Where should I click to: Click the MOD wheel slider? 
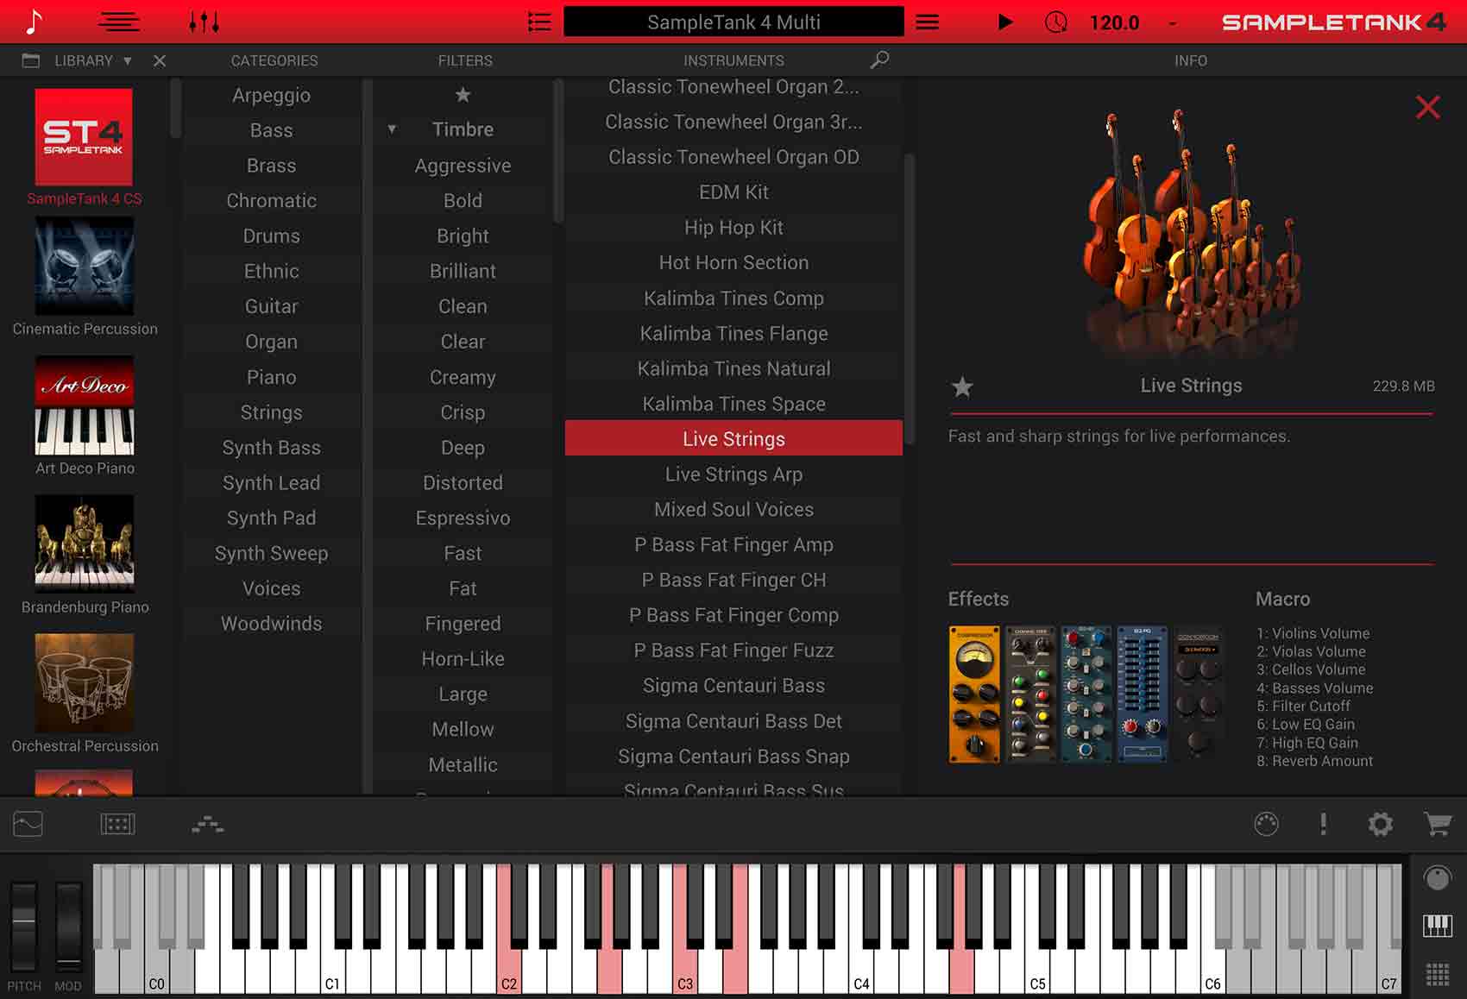click(68, 928)
